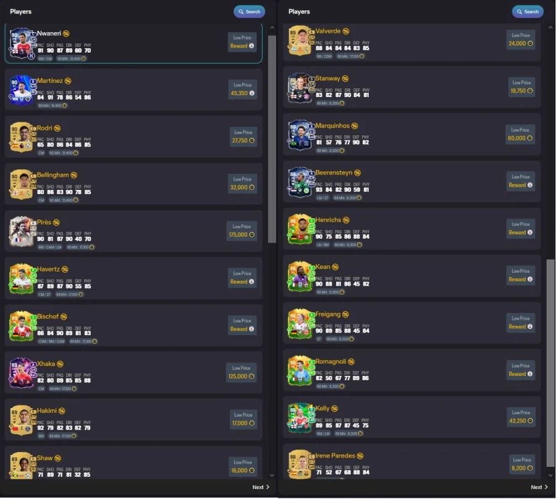The width and height of the screenshot is (556, 499).
Task: Click the badge icon beside Valverde name
Action: coord(346,32)
